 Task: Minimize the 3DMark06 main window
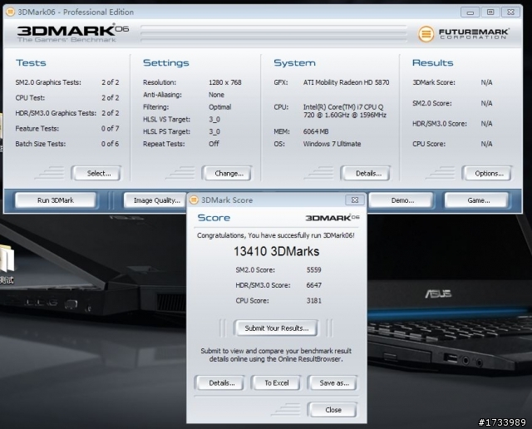coord(470,12)
